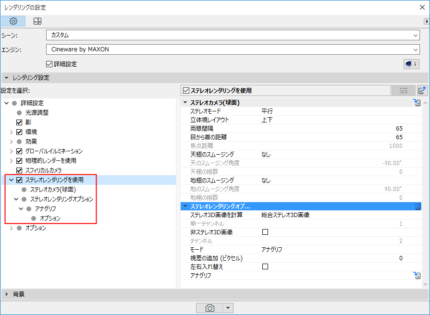Click blue icon on the right-panel アナグリフ row

(x=417, y=275)
